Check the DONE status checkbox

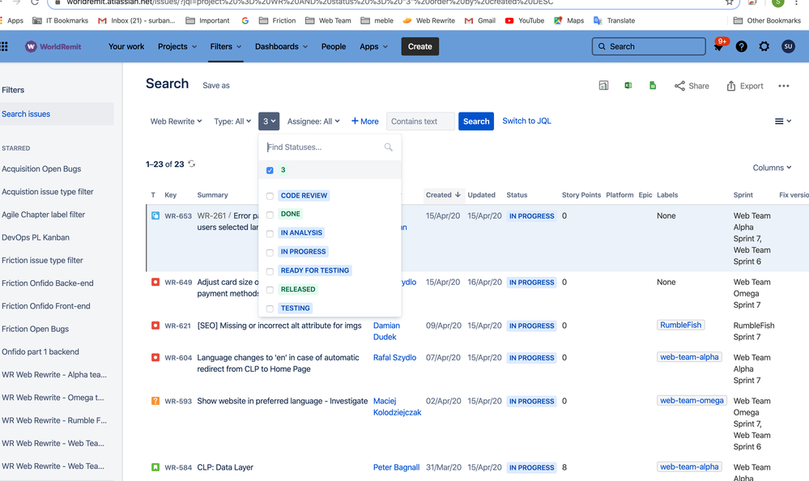270,214
